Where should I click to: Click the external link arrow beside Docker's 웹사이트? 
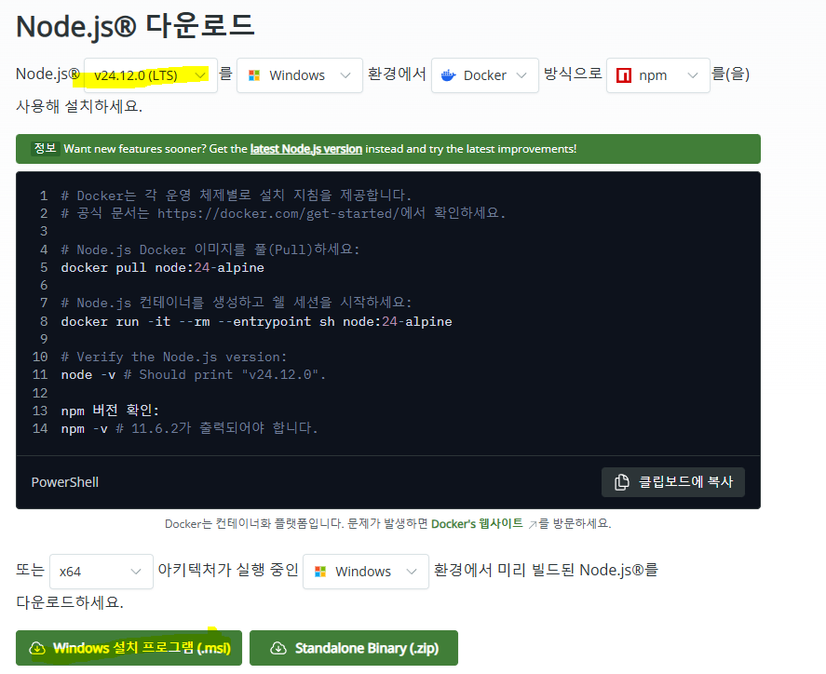click(533, 524)
